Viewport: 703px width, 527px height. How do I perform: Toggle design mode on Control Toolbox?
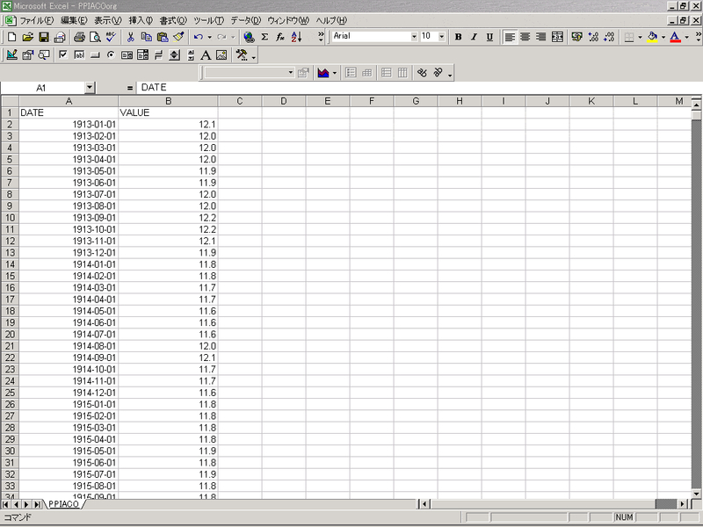12,55
